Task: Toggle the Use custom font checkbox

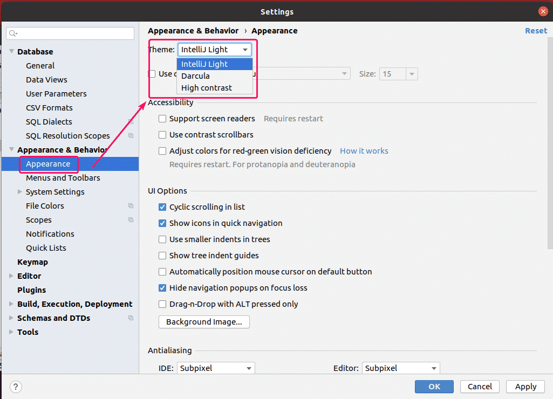Action: [x=152, y=74]
